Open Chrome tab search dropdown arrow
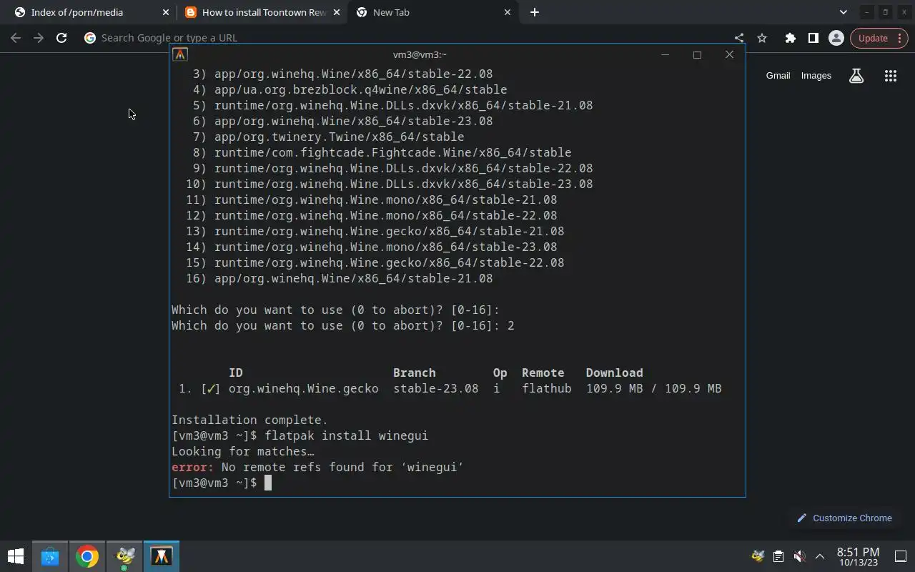Viewport: 915px width, 572px height. point(844,12)
